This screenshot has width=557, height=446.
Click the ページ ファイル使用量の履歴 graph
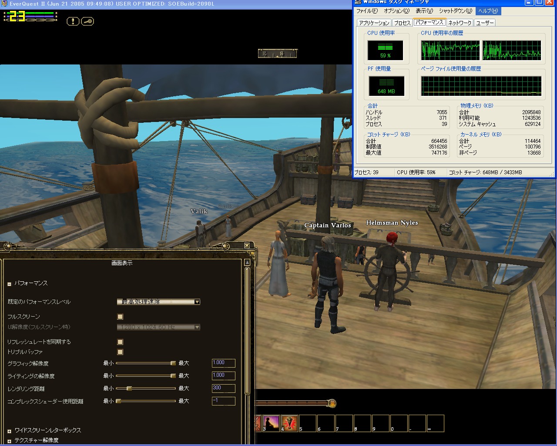(x=481, y=86)
